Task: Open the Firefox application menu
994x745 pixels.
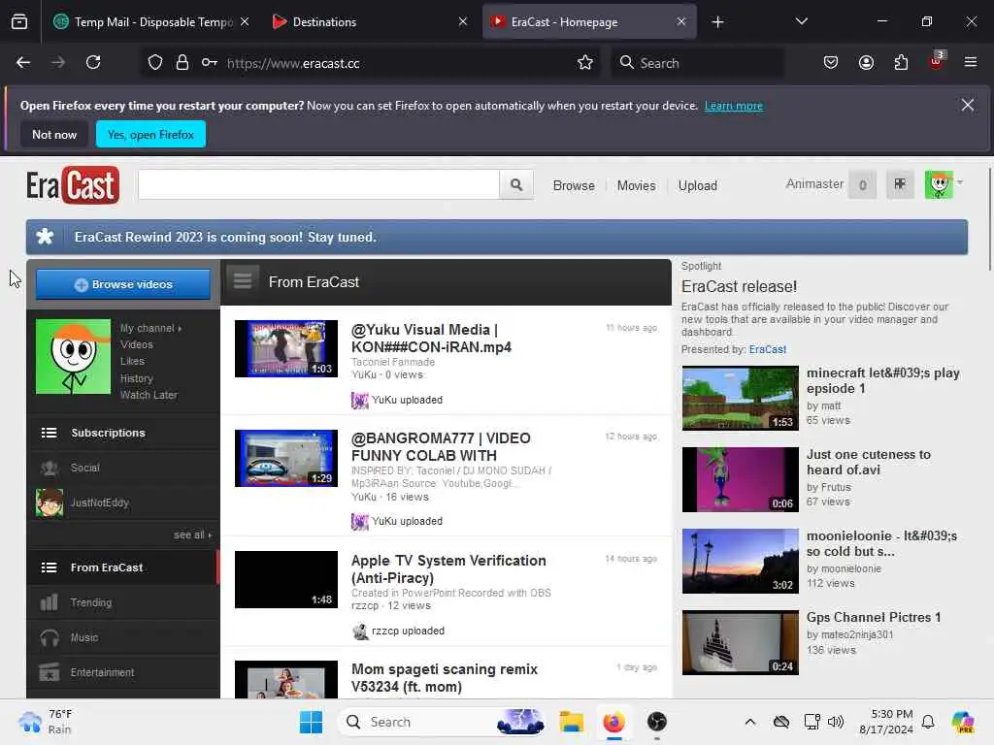Action: coord(971,62)
